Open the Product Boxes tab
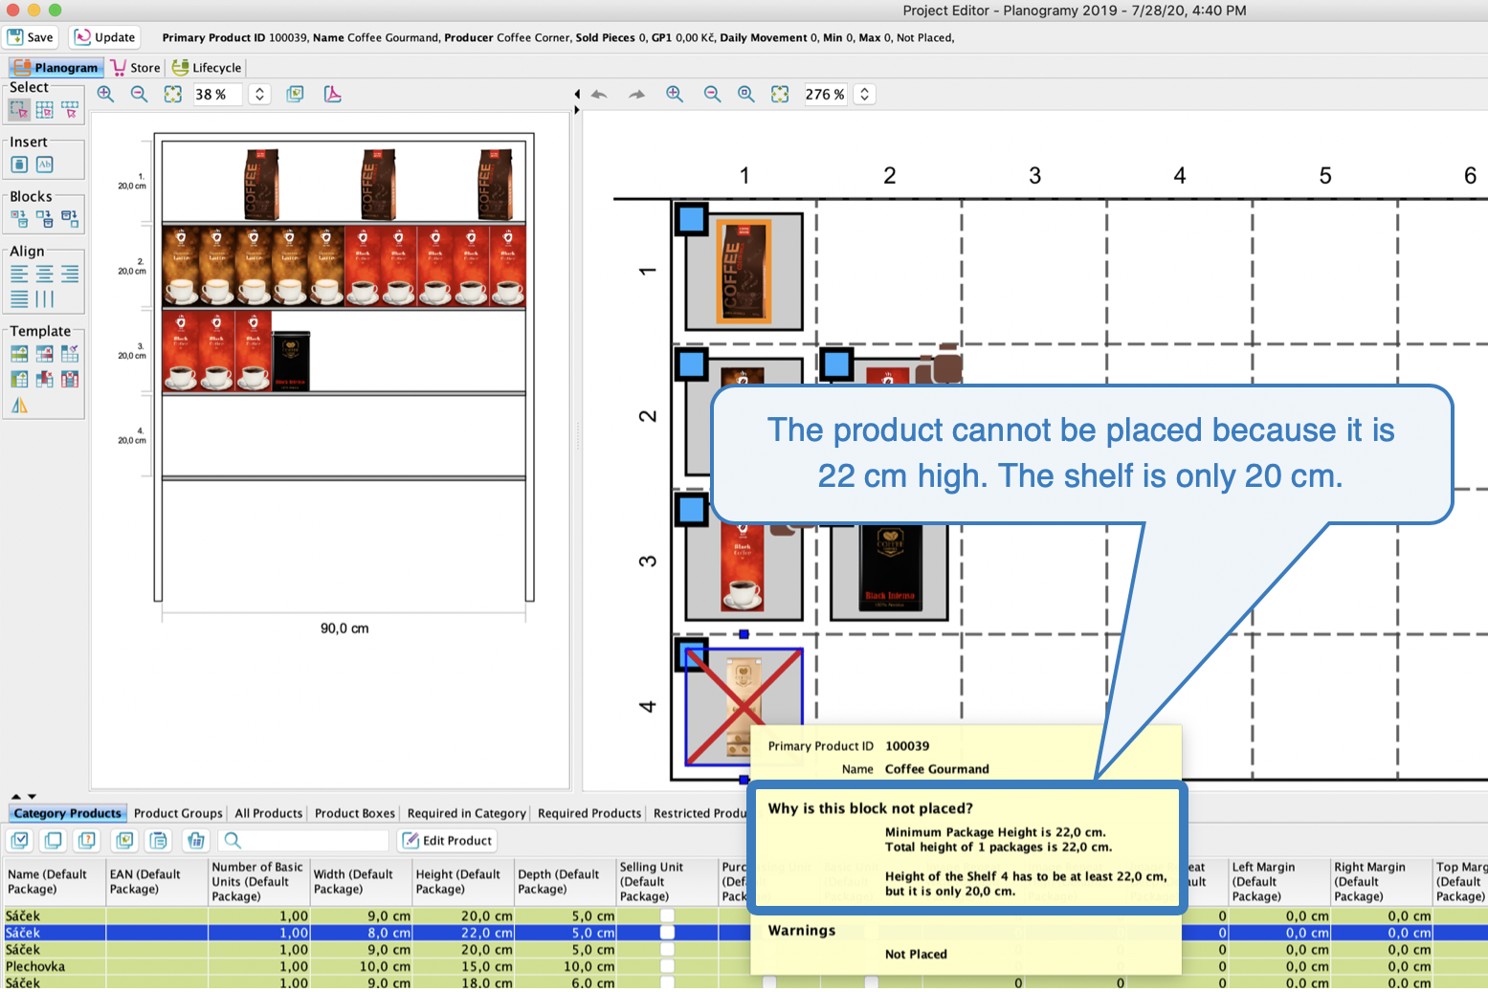 pyautogui.click(x=355, y=813)
